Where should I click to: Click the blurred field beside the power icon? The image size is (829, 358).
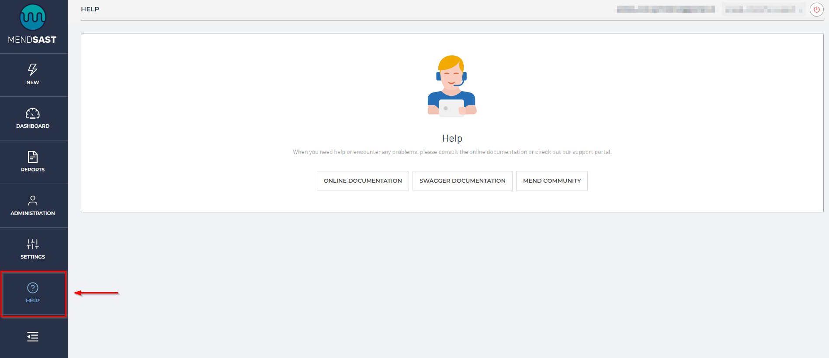tap(763, 9)
